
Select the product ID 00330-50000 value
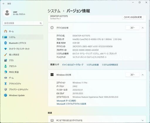click(x=86, y=50)
